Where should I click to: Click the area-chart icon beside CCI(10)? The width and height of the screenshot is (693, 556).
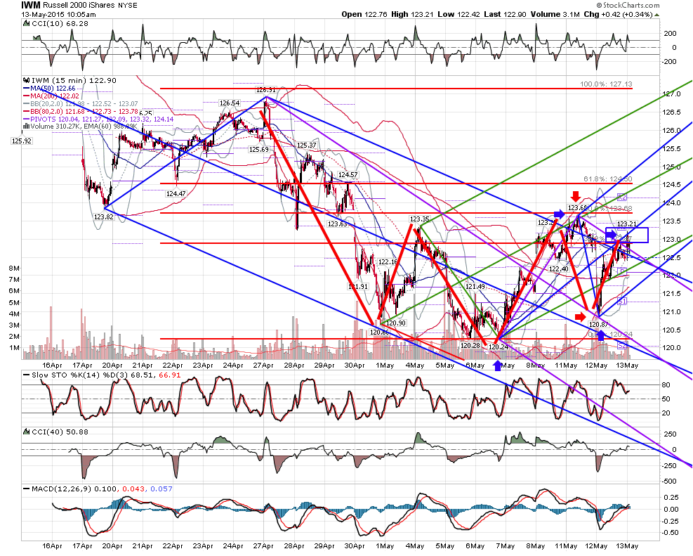click(27, 23)
